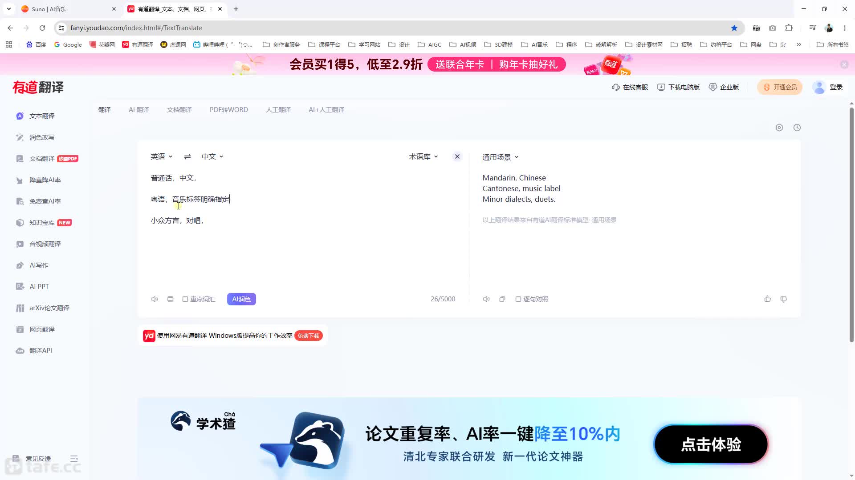Open browser extensions puzzle icon
This screenshot has height=480, width=855.
pos(789,28)
